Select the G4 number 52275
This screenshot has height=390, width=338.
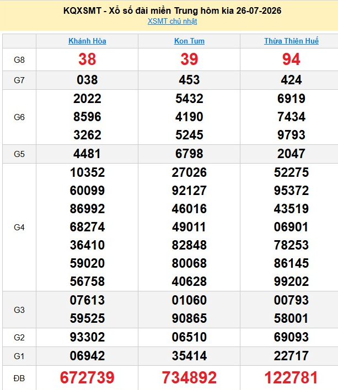(x=291, y=172)
